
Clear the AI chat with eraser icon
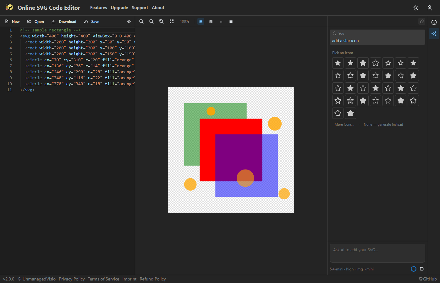422,21
